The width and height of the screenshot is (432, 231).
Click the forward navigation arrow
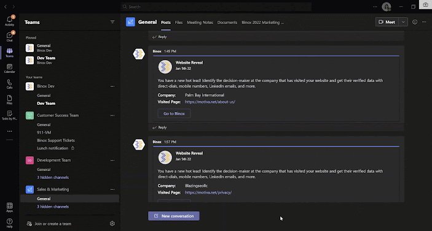14,7
